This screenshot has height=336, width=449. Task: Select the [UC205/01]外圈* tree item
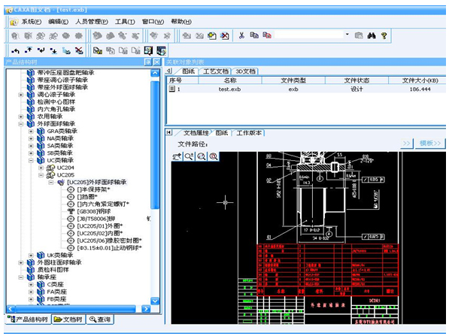pyautogui.click(x=99, y=226)
